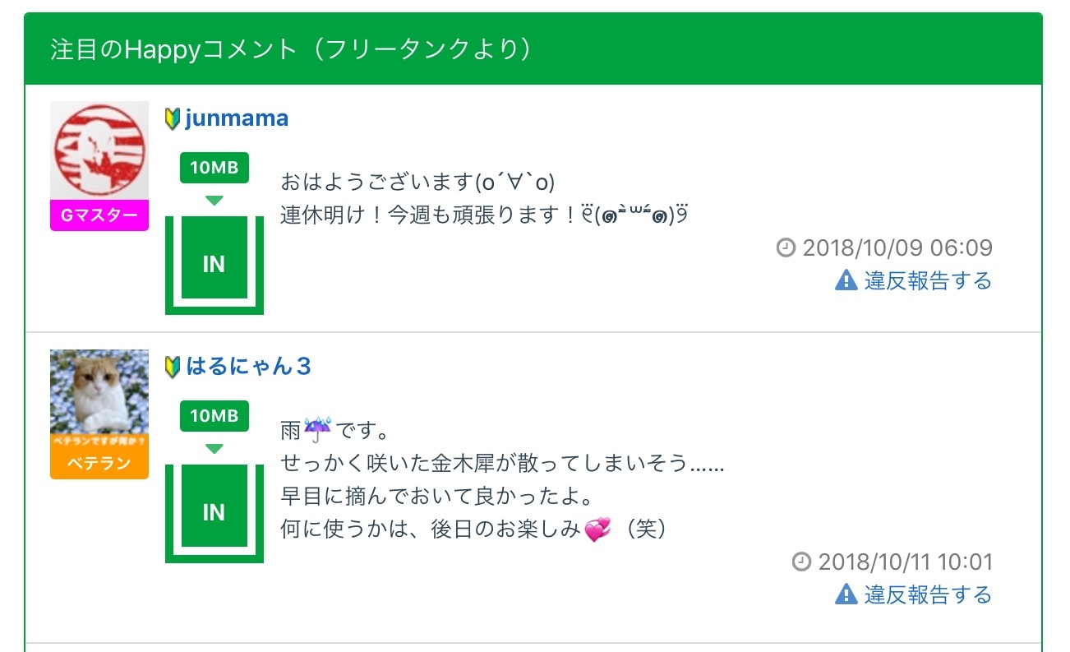This screenshot has width=1070, height=652.
Task: Click the beginner mark icon beside junmama
Action: [x=173, y=118]
